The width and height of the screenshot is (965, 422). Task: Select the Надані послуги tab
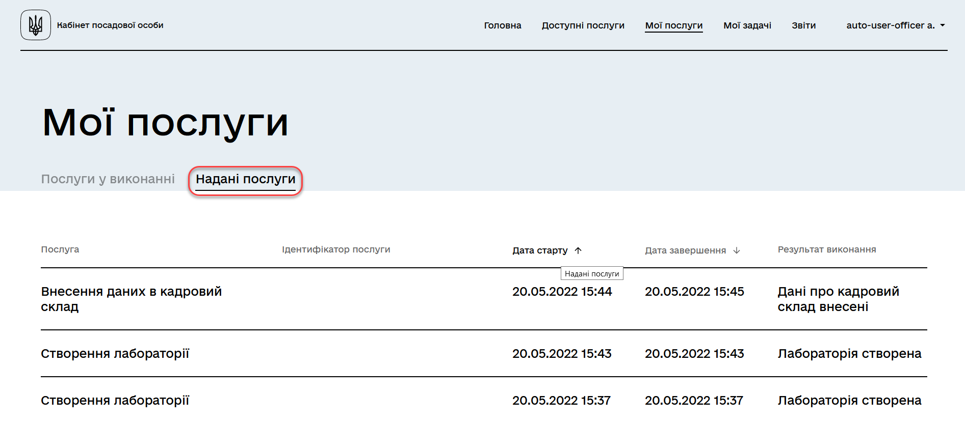pos(246,180)
